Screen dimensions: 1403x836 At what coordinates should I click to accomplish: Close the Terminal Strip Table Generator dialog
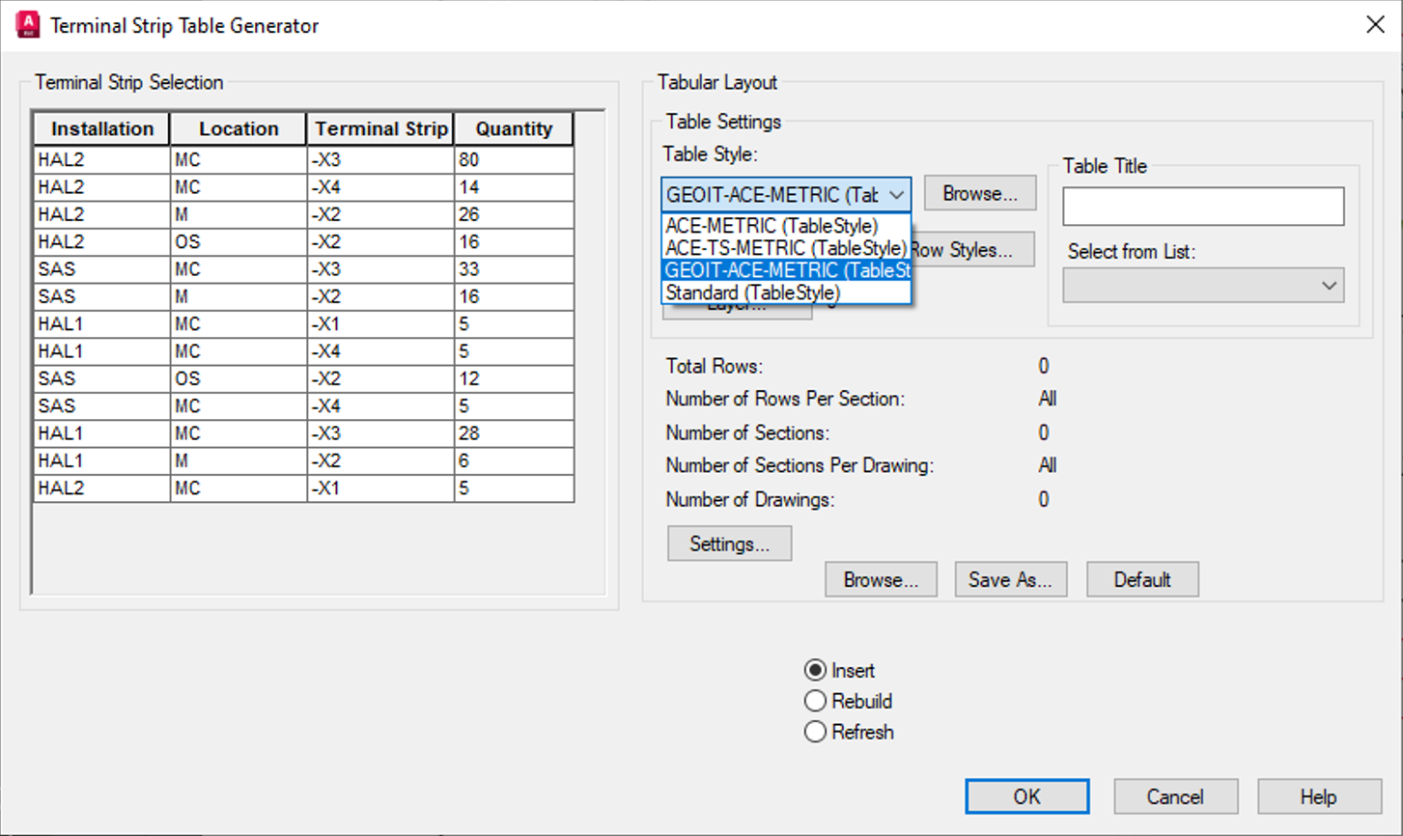tap(1376, 25)
